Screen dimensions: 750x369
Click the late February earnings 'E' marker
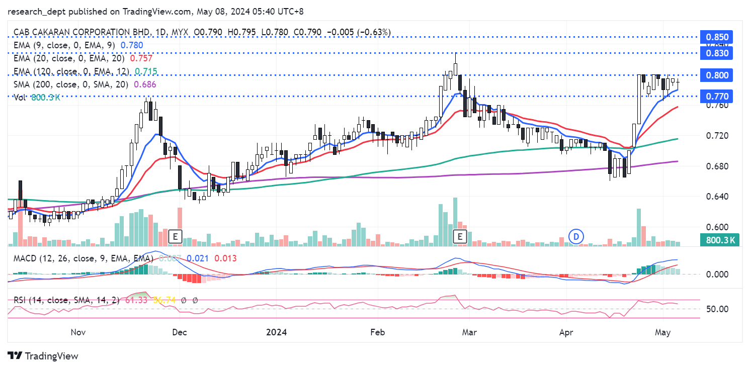(460, 236)
